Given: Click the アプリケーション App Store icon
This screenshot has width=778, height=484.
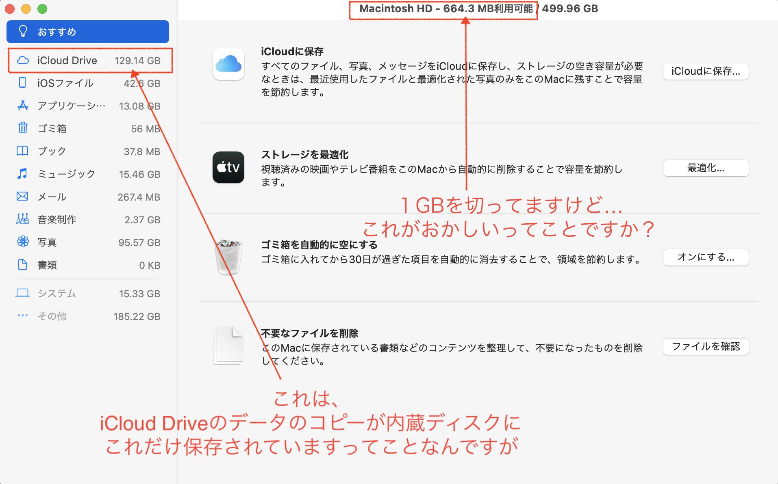Looking at the screenshot, I should click(x=23, y=106).
